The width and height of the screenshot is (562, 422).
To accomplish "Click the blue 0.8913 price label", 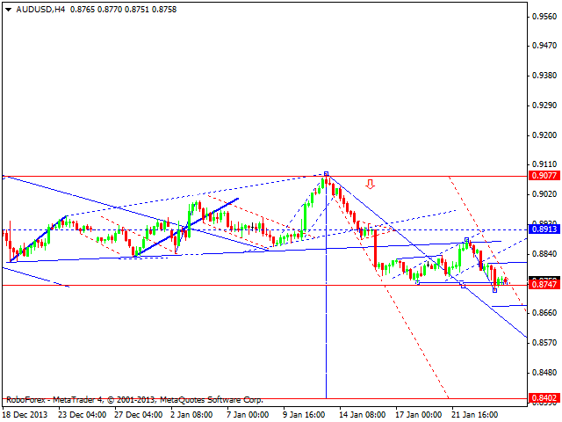I will (x=543, y=229).
